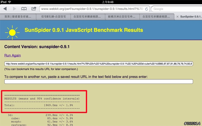Tap the share arrow icon

tap(34, 9)
